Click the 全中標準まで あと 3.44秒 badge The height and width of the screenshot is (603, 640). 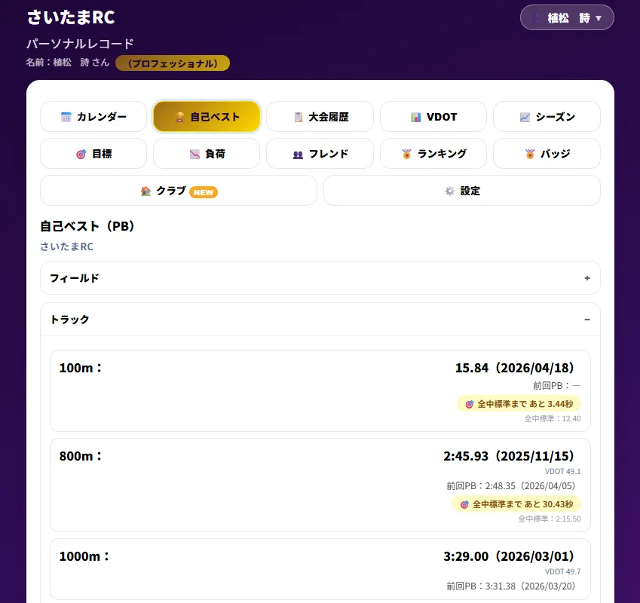point(519,404)
